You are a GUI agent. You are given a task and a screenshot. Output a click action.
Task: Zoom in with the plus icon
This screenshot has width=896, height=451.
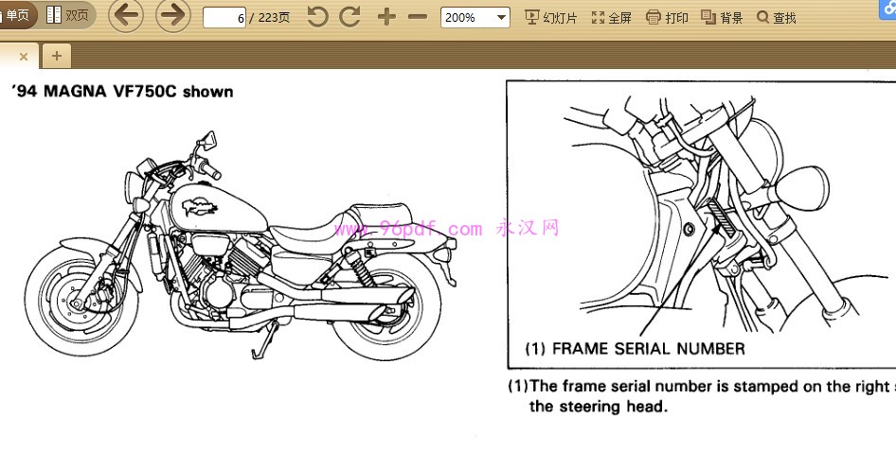pyautogui.click(x=386, y=17)
